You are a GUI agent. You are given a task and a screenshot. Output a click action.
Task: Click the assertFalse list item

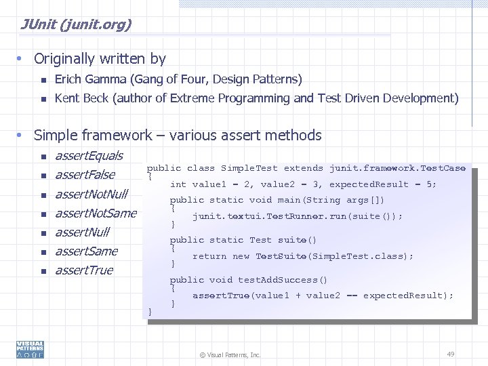click(x=85, y=175)
